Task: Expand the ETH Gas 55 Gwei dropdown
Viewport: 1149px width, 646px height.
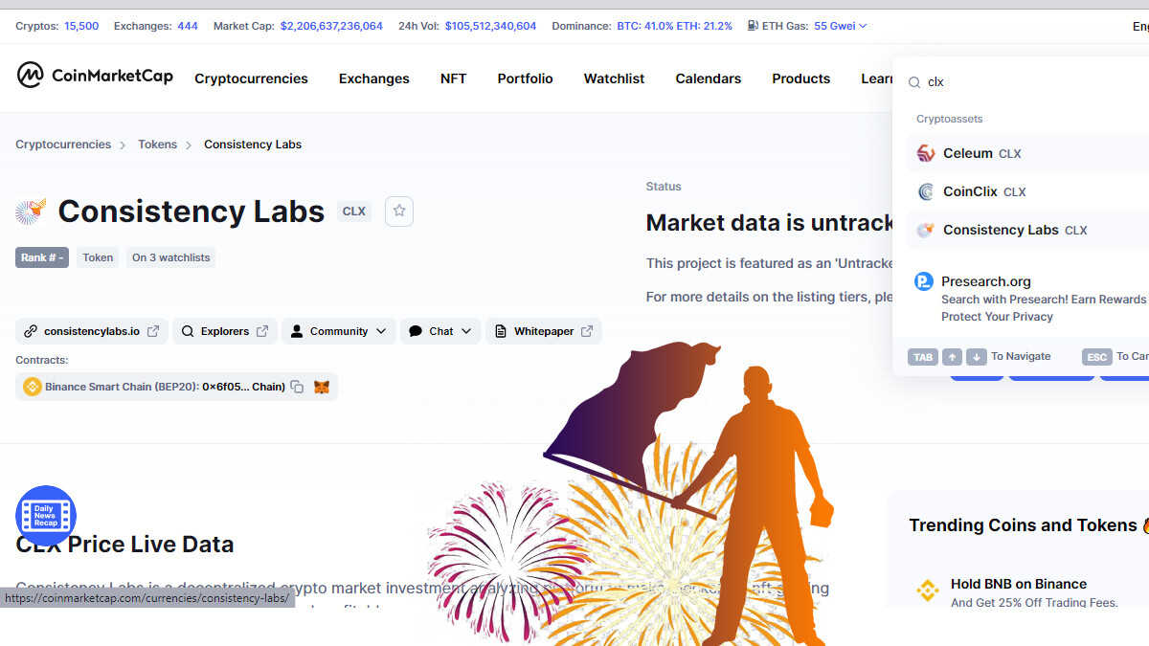Action: (841, 26)
